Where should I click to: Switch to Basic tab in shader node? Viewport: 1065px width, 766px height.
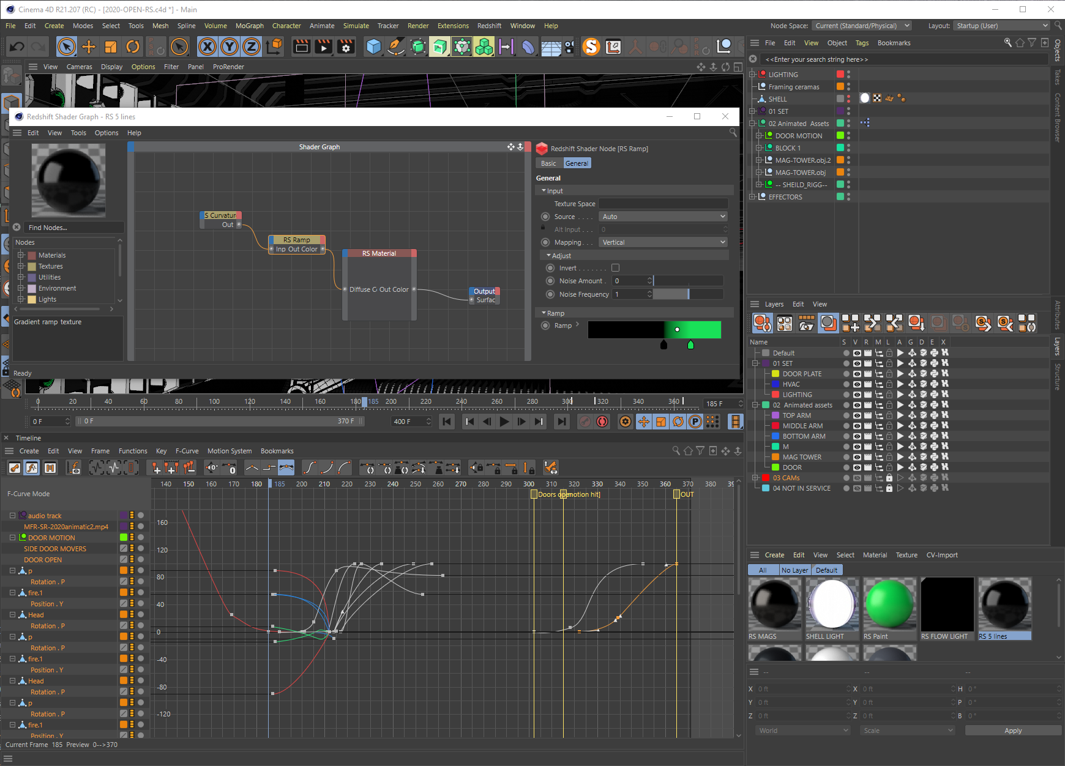pyautogui.click(x=548, y=163)
